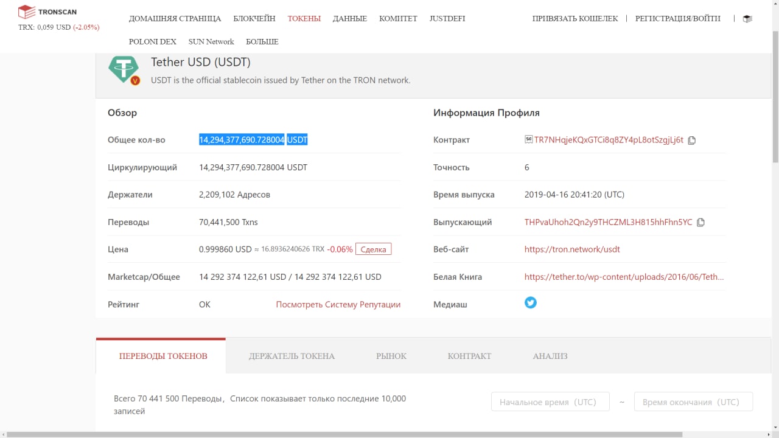
Task: Click the -0.06% price change
Action: tap(340, 249)
